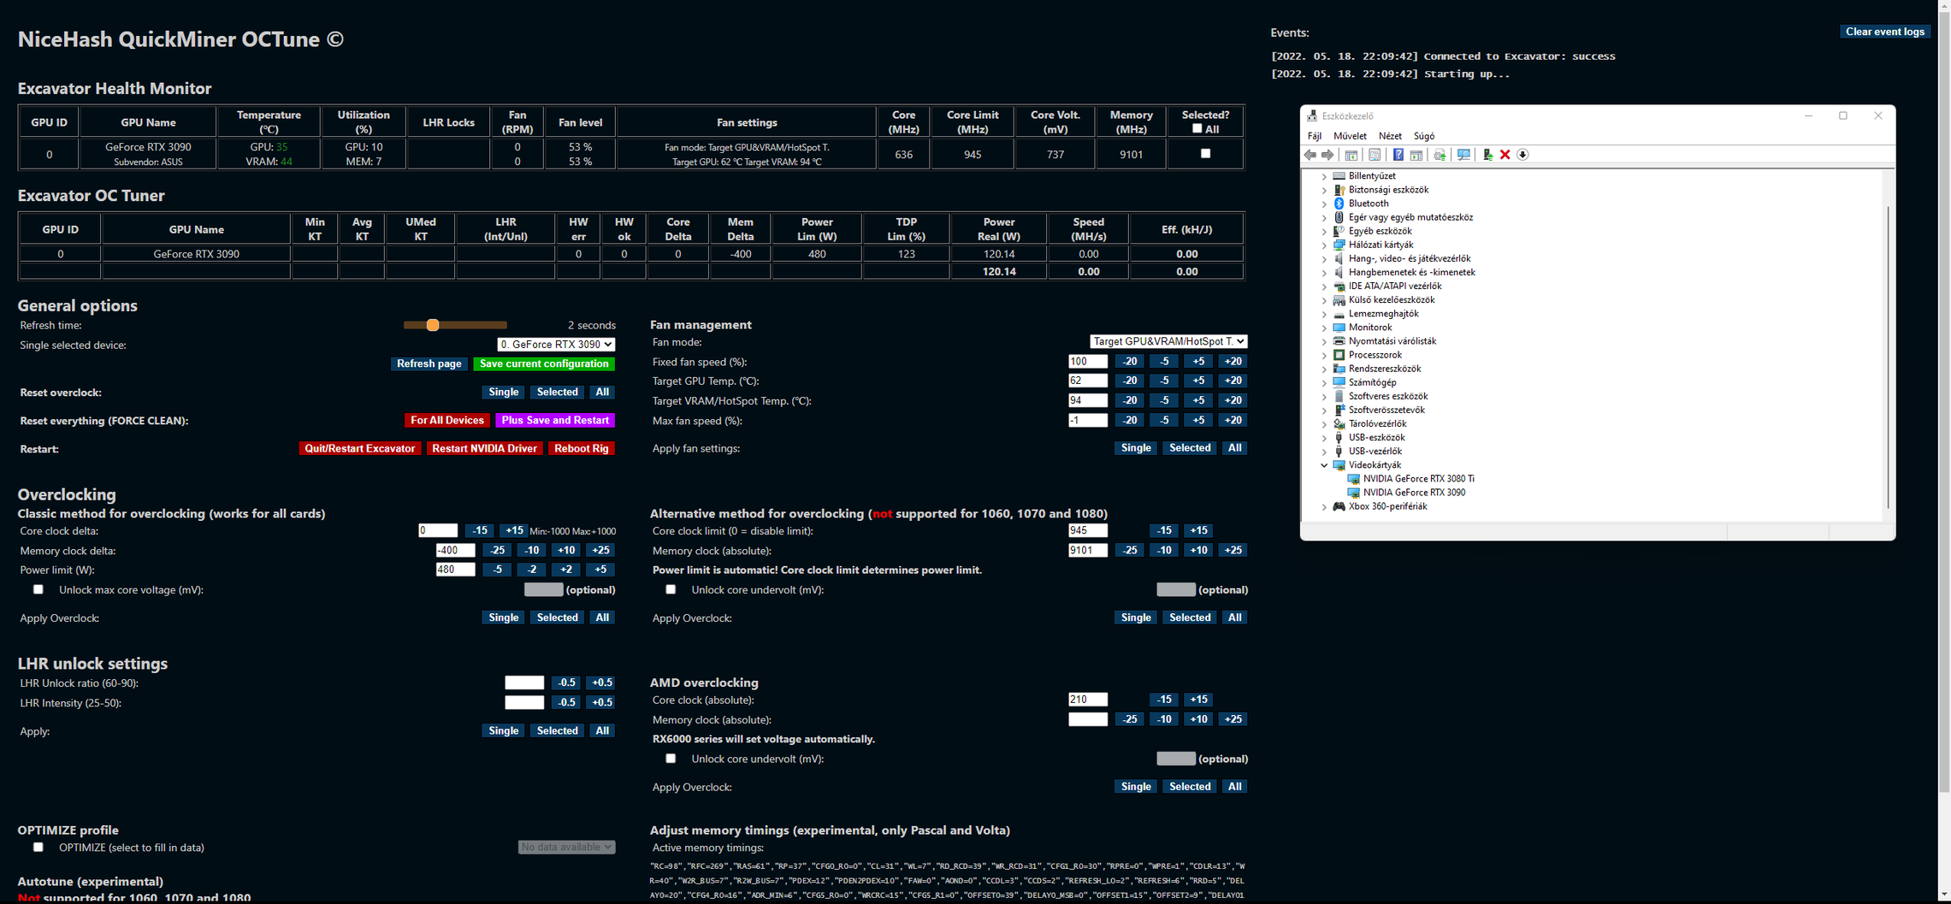
Task: Click the Forward arrow in Device Manager toolbar
Action: (1327, 155)
